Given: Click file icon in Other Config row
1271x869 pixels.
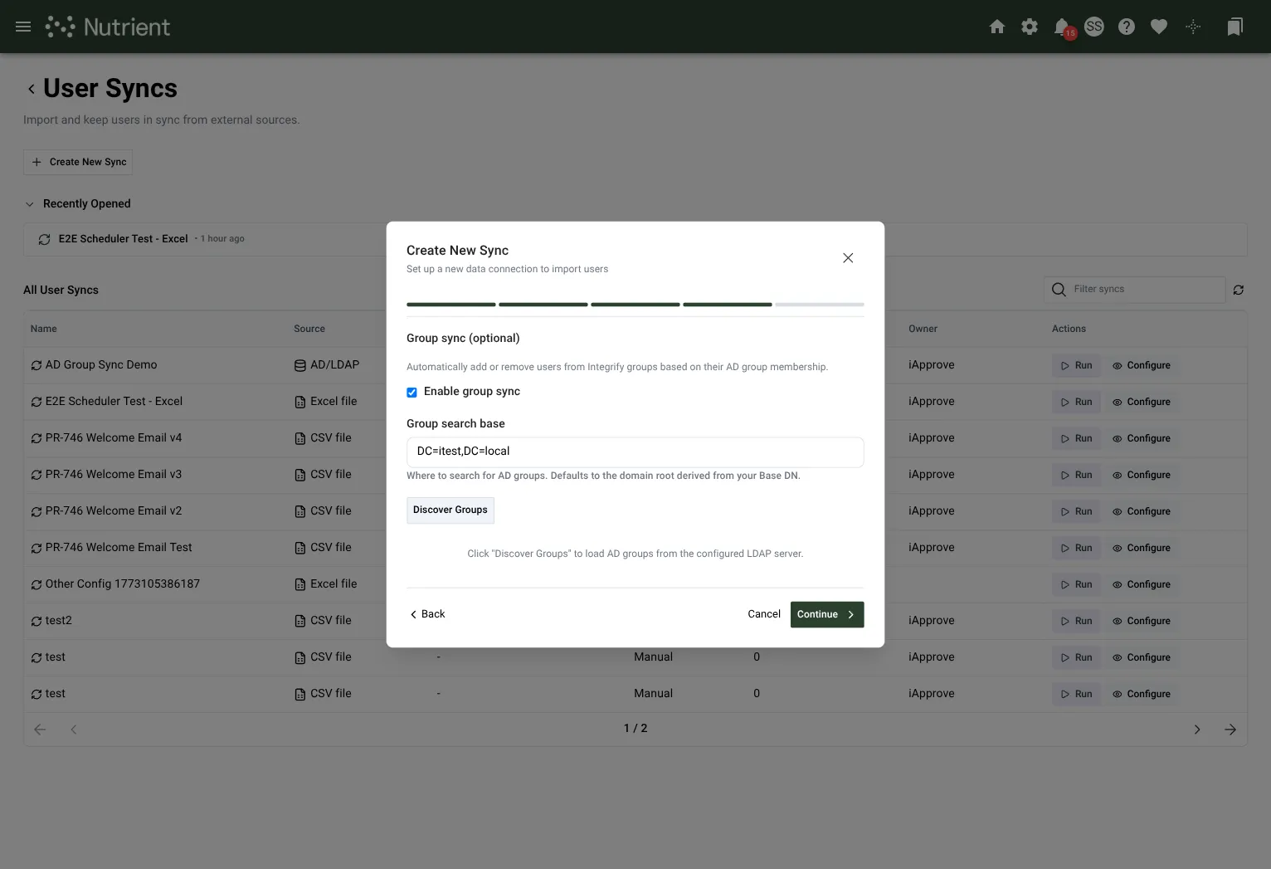Looking at the screenshot, I should [300, 584].
